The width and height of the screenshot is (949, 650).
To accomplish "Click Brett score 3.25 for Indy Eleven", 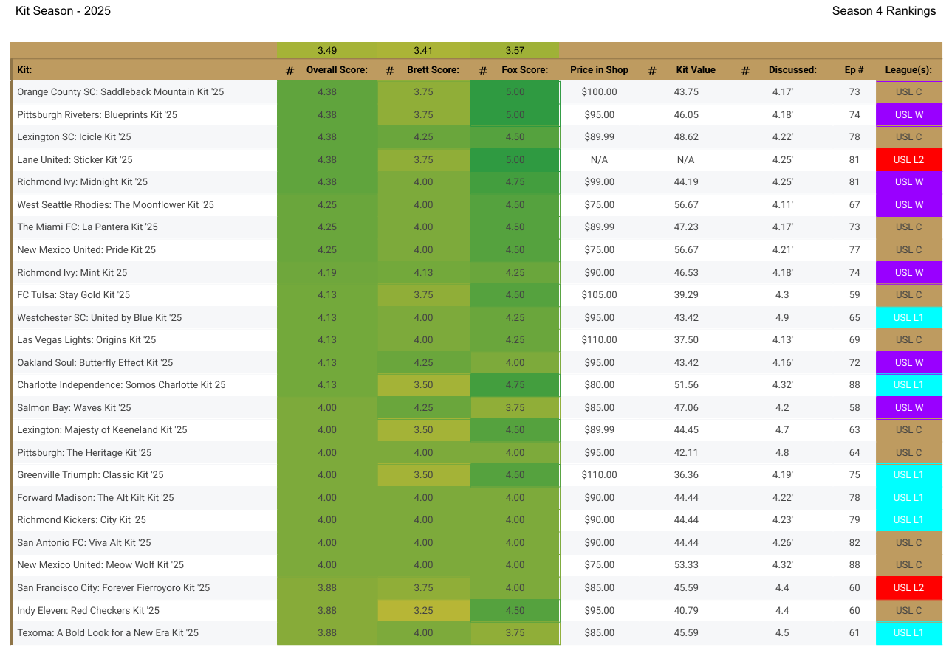I will coord(423,611).
